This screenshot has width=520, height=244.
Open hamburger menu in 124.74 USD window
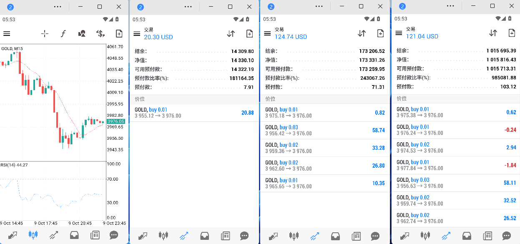(268, 33)
